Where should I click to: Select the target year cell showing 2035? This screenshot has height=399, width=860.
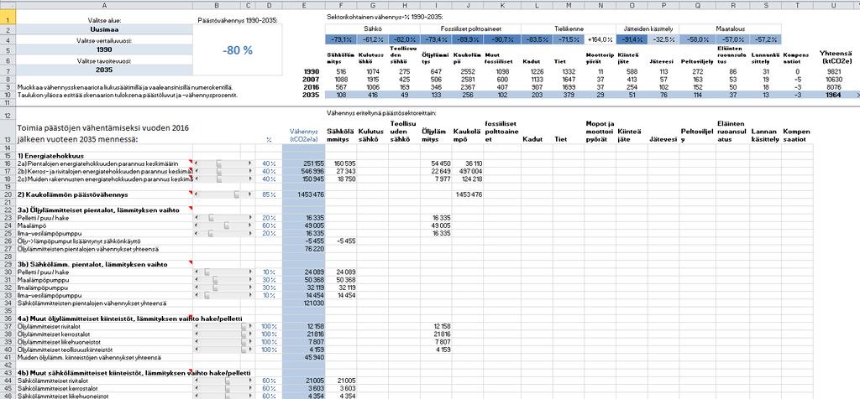(105, 70)
